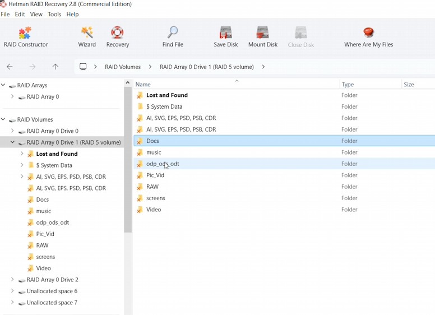Select RAW folder in tree
435x315 pixels.
click(x=42, y=245)
